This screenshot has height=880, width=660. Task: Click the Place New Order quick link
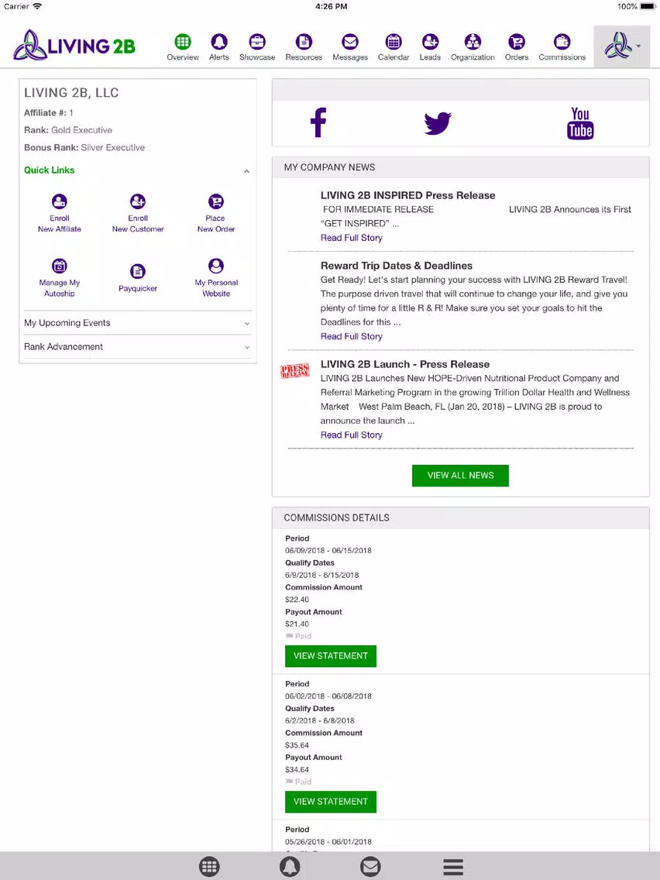[216, 213]
